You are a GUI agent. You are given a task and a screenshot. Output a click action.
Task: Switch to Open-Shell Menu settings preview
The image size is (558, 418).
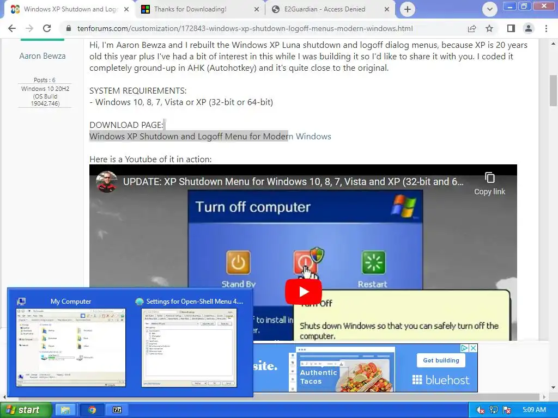[189, 343]
